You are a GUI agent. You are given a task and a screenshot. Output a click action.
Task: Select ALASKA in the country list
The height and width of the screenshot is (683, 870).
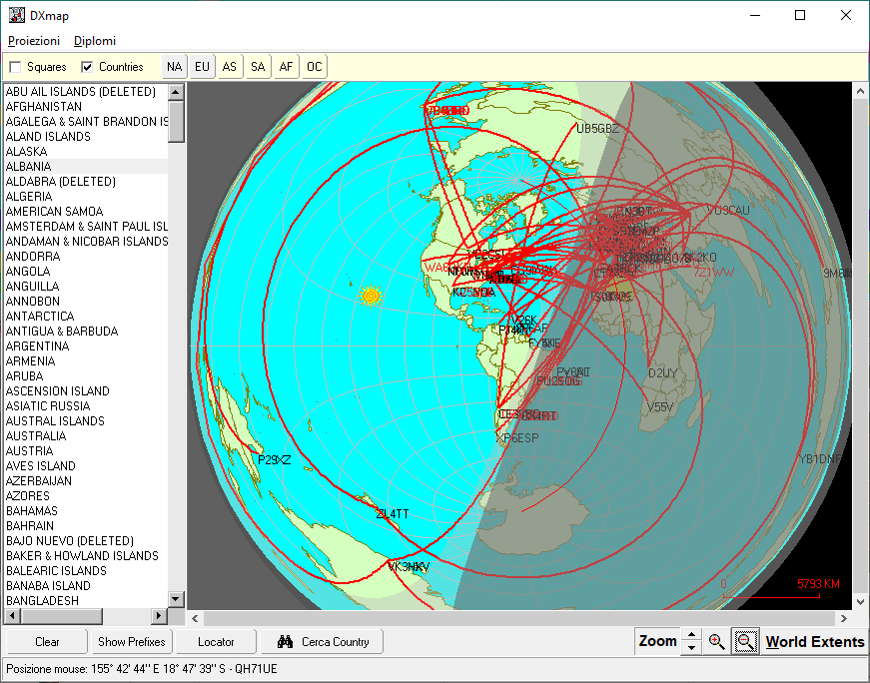86,152
